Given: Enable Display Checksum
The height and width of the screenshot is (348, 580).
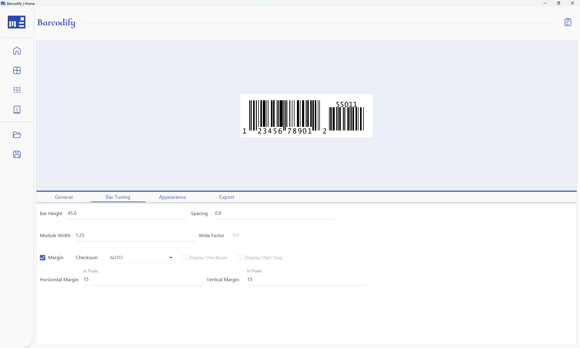Looking at the screenshot, I should tap(183, 258).
